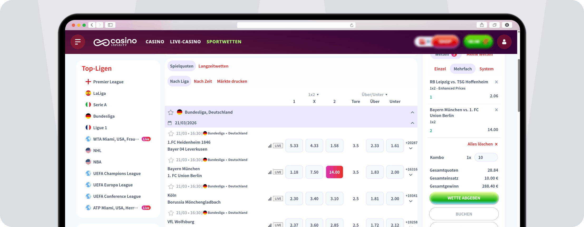Image resolution: width=584 pixels, height=227 pixels.
Task: Click the Kombo stake input field
Action: click(486, 157)
